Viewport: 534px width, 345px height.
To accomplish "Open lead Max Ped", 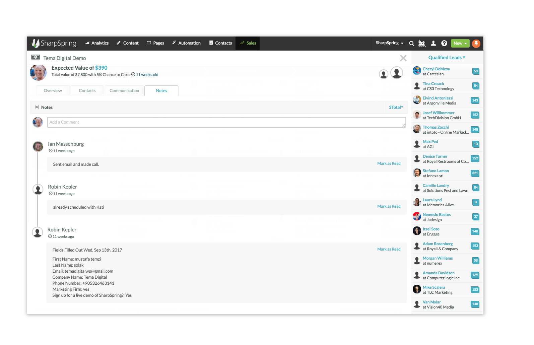I will 430,142.
